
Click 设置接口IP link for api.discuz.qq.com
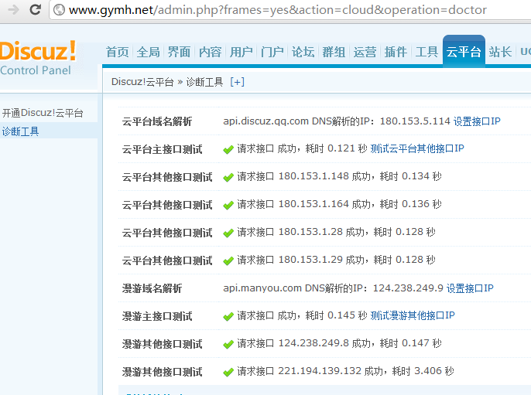pos(477,121)
